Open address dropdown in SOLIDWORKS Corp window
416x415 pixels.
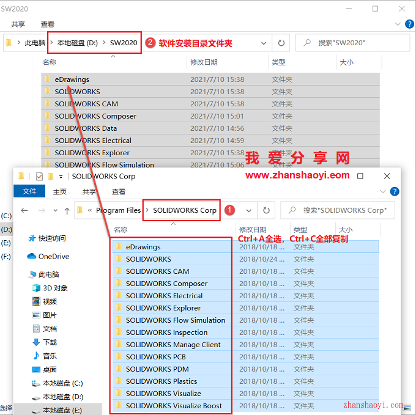(x=248, y=211)
